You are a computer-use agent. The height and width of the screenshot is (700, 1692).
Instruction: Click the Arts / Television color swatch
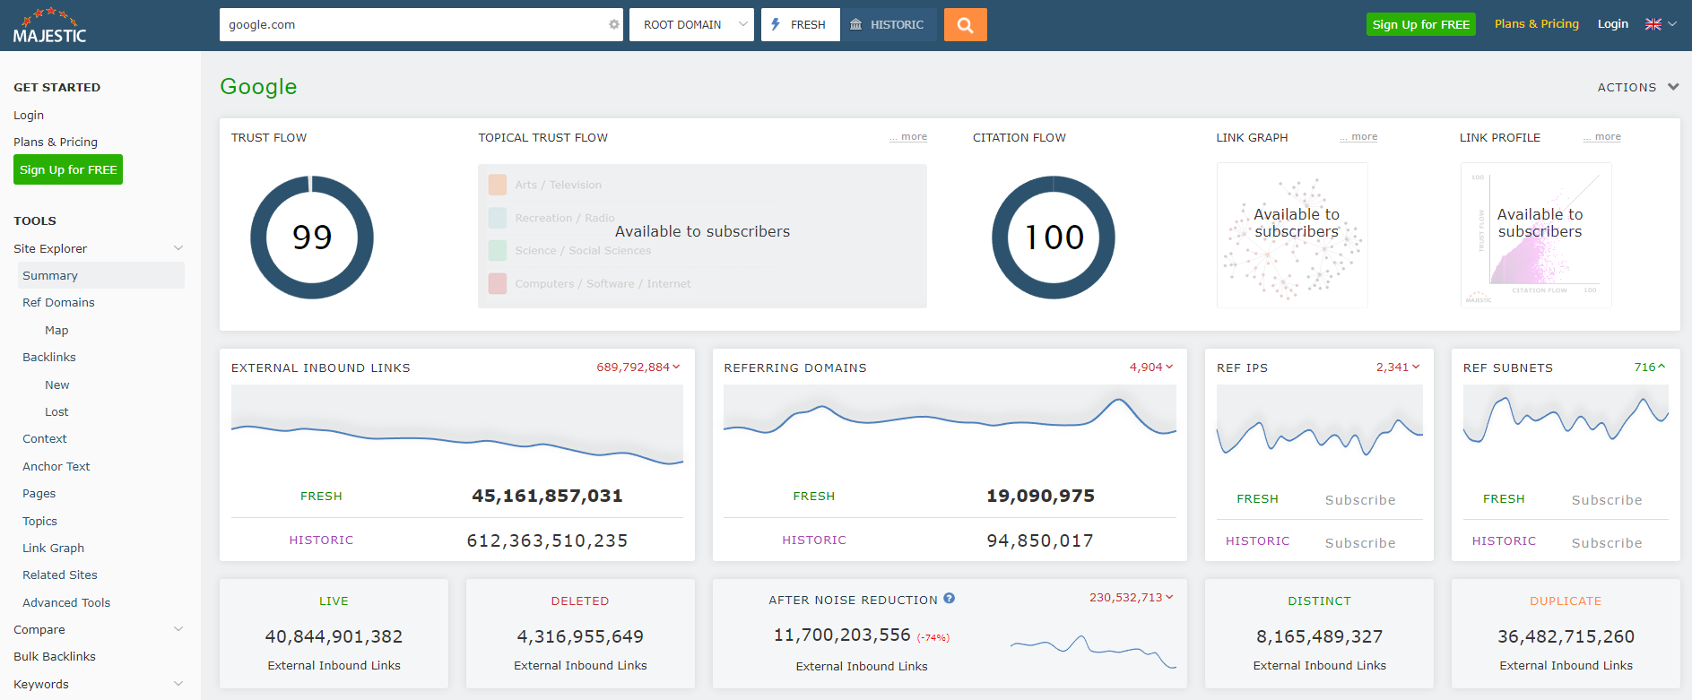tap(498, 185)
